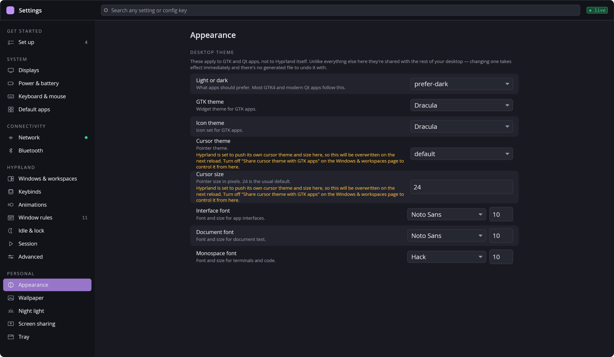Click the Wallpaper image icon
614x357 pixels.
tap(11, 298)
